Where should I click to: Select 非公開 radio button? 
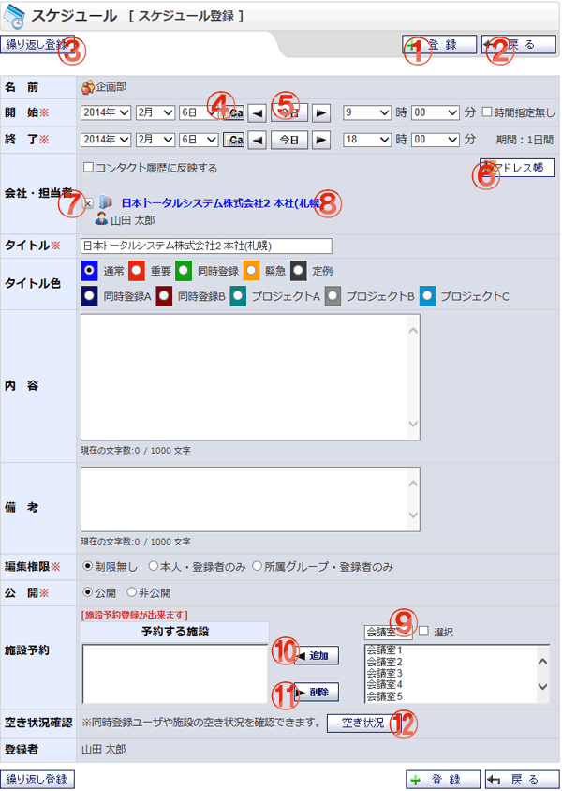[132, 592]
